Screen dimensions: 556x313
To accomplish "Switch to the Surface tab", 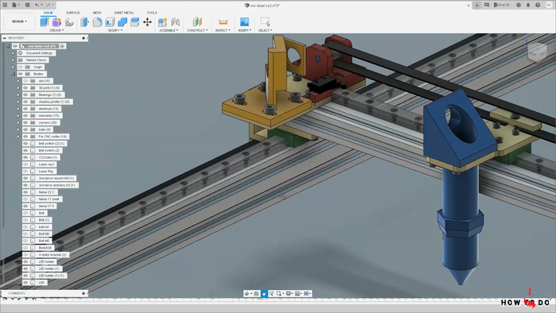I will coord(73,13).
